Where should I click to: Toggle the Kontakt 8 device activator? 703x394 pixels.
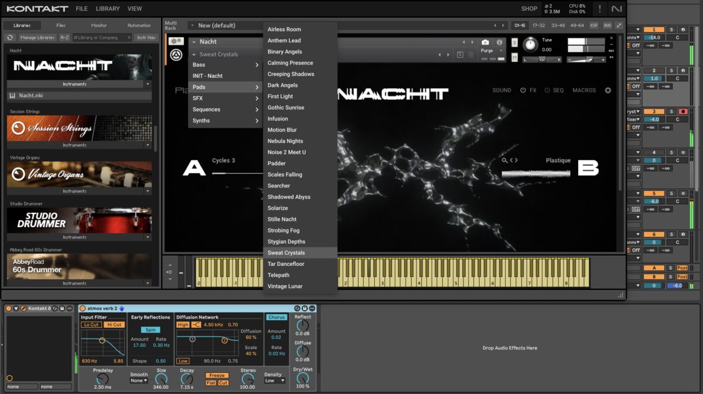(x=9, y=308)
